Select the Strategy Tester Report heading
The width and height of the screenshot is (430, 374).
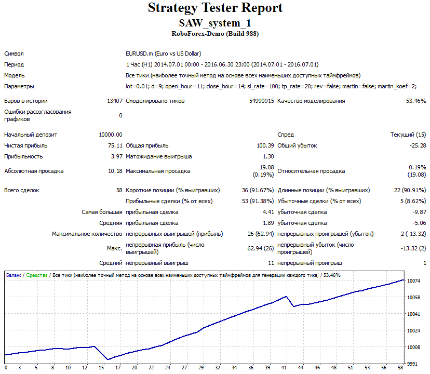[x=215, y=8]
